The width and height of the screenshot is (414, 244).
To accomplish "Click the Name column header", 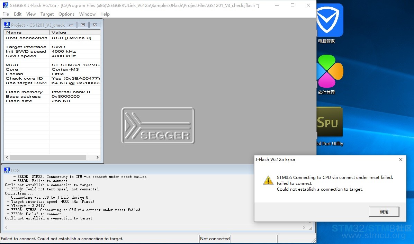I will [x=27, y=32].
